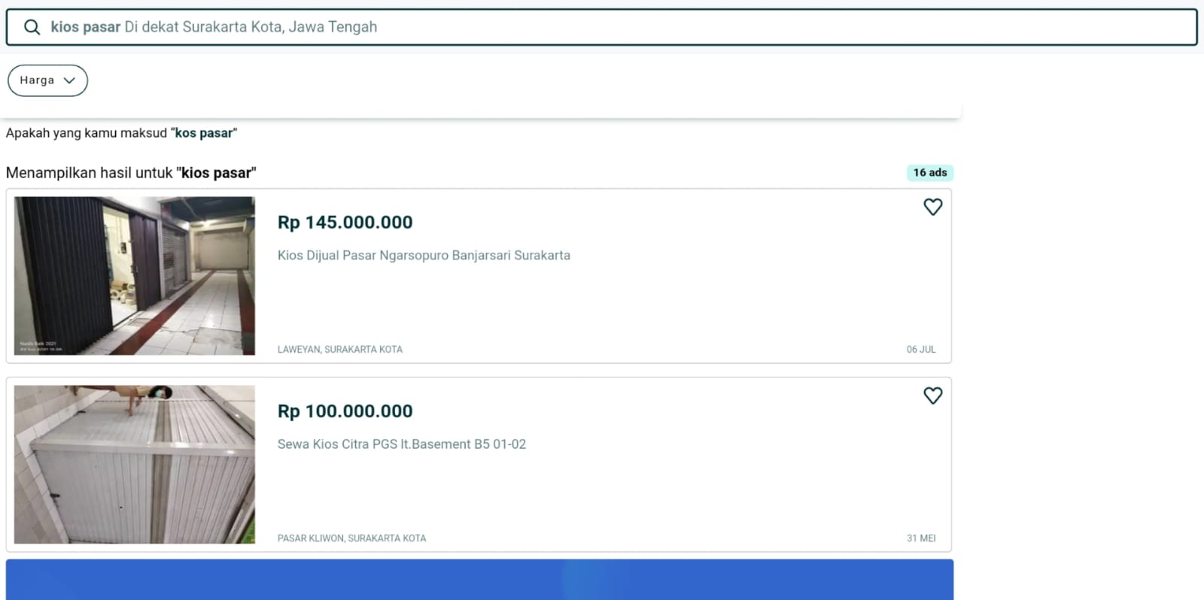Click the Rp 100.000.000 price
Image resolution: width=1204 pixels, height=600 pixels.
(x=345, y=411)
